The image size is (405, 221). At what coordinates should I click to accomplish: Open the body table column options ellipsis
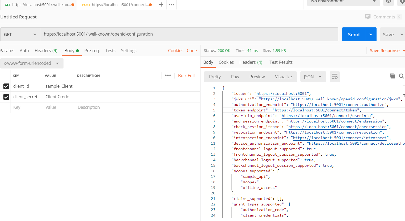(x=168, y=75)
